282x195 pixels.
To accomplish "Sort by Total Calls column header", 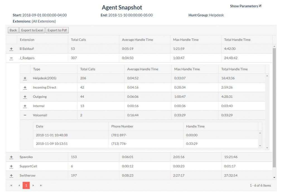I will click(x=78, y=40).
